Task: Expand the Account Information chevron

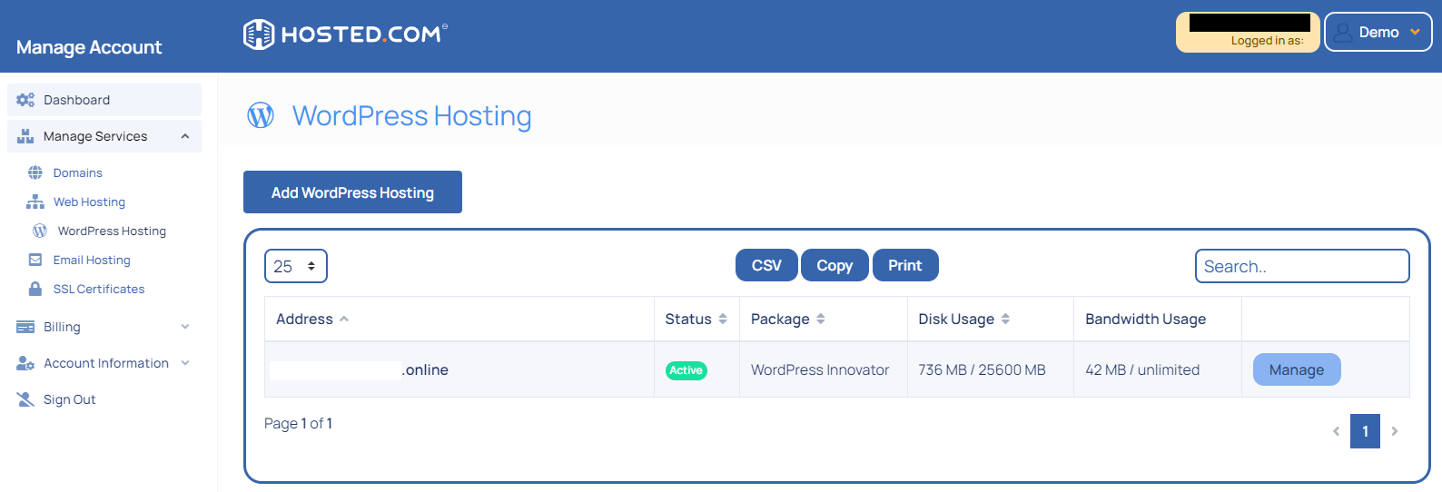Action: point(185,363)
